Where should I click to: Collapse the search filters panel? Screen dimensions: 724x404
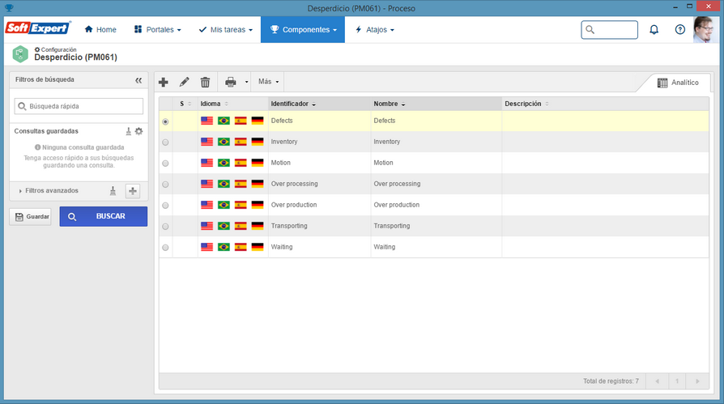(138, 80)
